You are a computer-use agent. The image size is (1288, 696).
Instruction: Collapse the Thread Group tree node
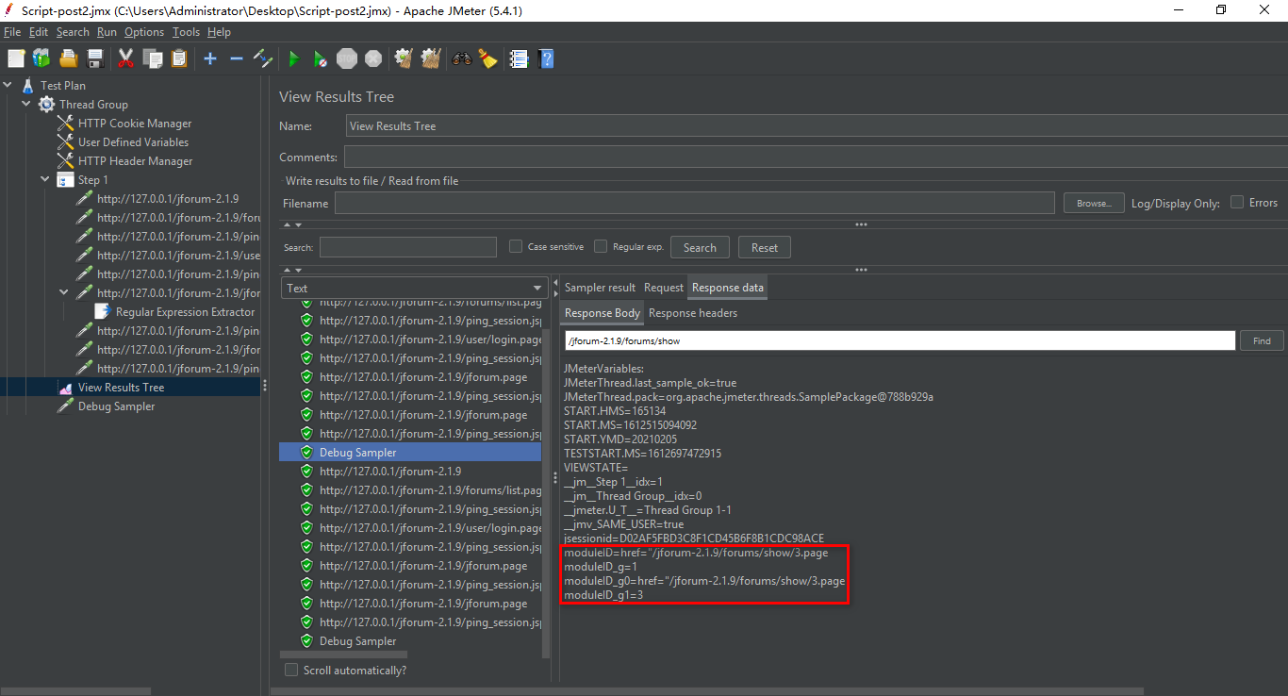click(26, 104)
